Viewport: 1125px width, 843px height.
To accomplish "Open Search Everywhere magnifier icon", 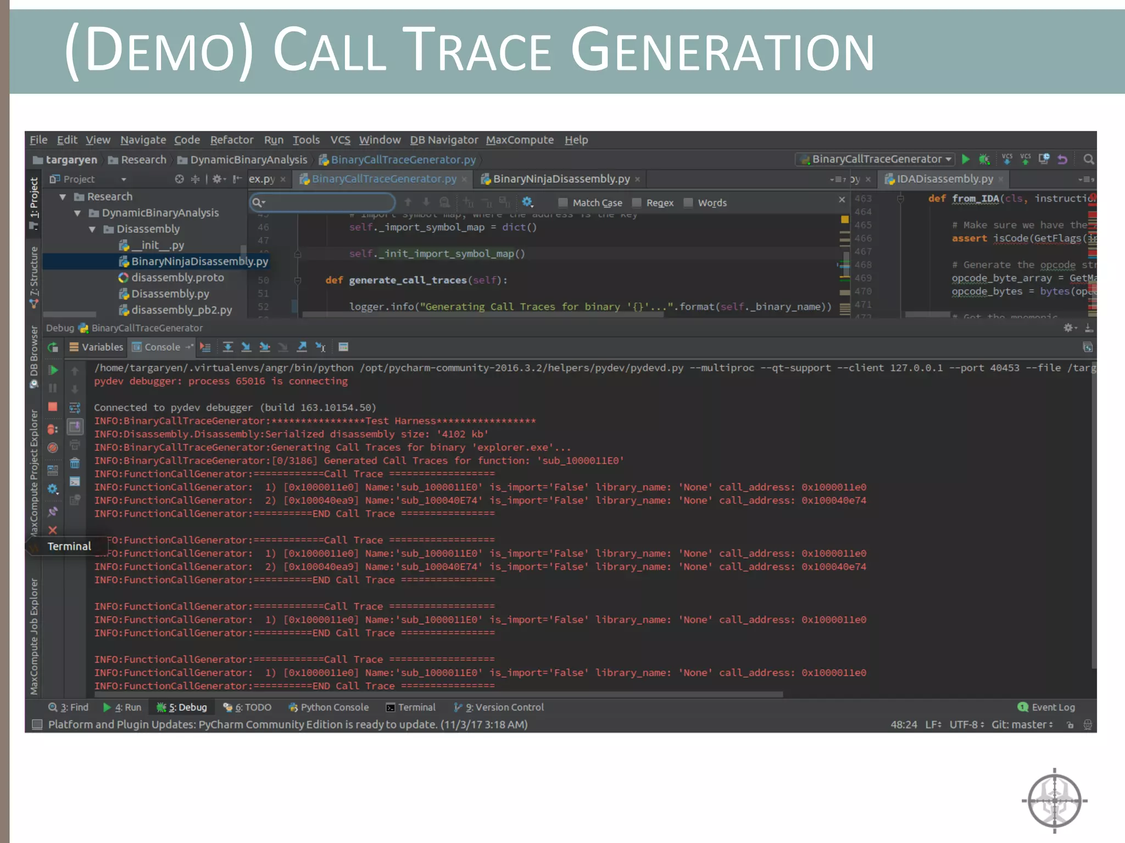I will click(1088, 159).
